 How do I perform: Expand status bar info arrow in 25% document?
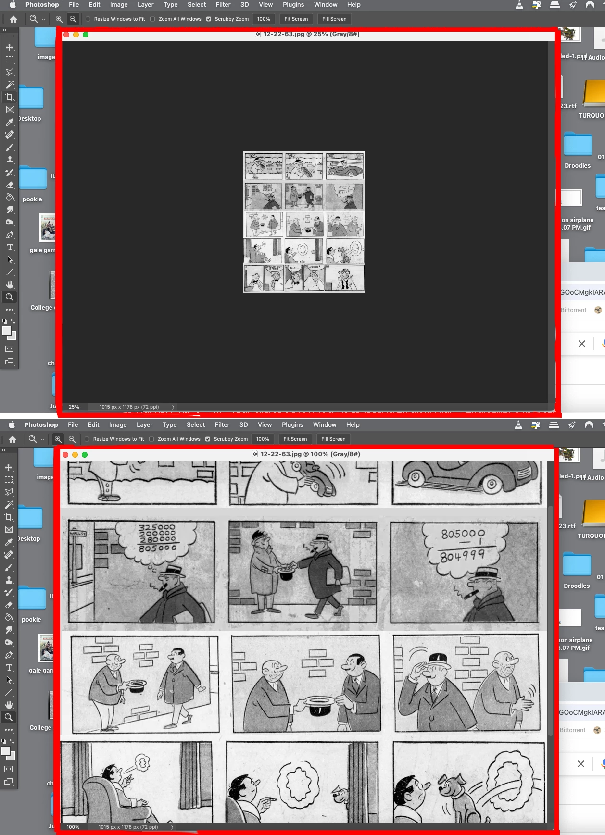pos(173,407)
